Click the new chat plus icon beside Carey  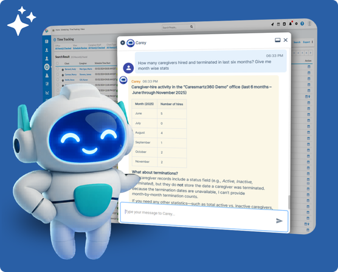[x=123, y=42]
